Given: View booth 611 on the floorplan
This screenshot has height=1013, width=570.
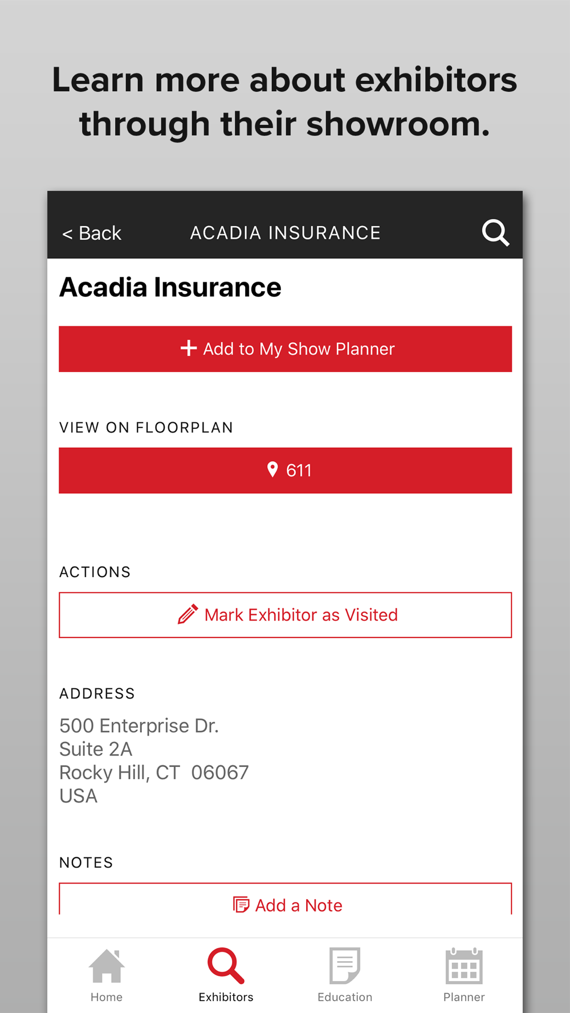Looking at the screenshot, I should point(285,470).
